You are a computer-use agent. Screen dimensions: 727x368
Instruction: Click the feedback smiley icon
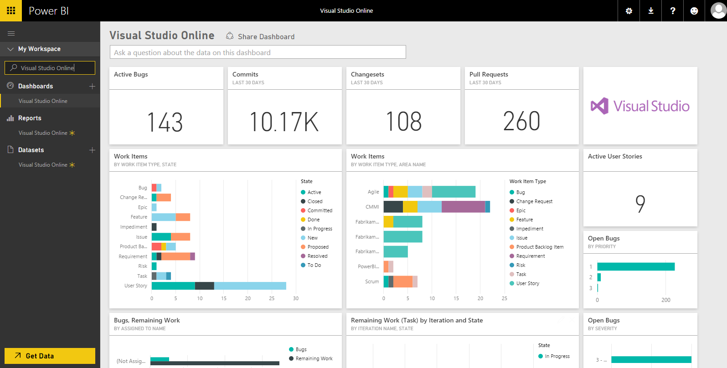pyautogui.click(x=694, y=11)
